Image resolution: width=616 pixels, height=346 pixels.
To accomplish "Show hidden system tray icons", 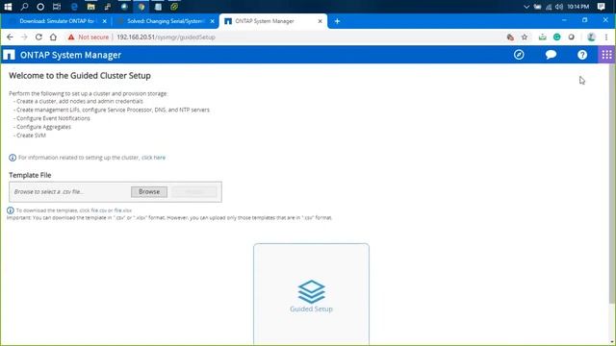I will [526, 7].
